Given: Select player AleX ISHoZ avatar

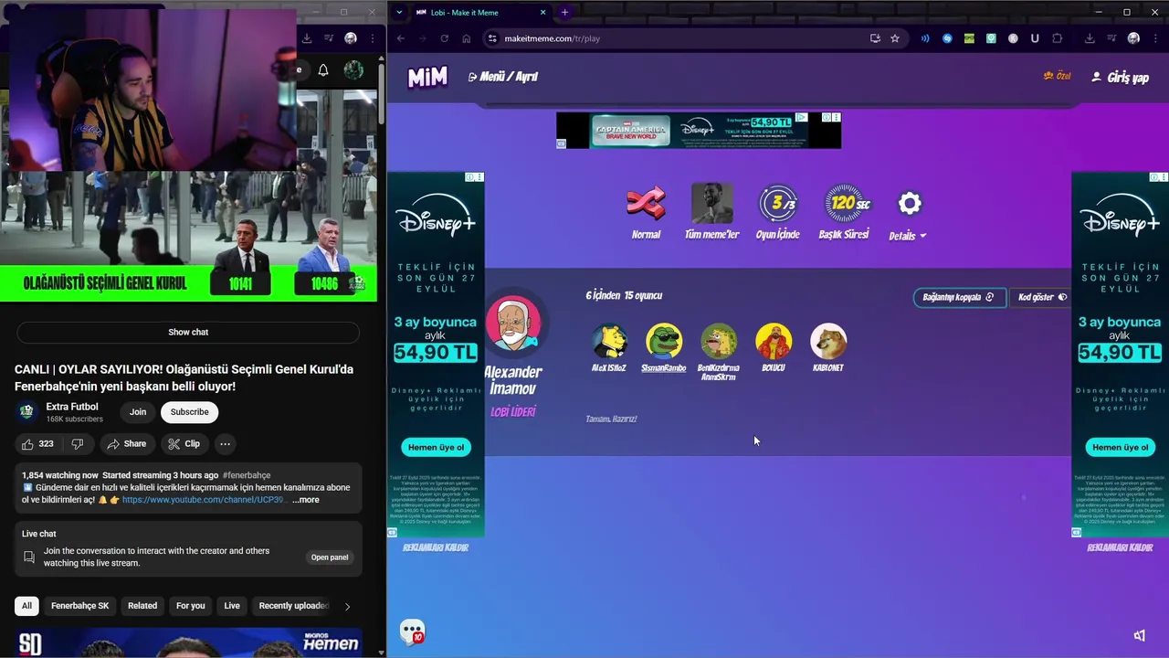Looking at the screenshot, I should click(609, 341).
